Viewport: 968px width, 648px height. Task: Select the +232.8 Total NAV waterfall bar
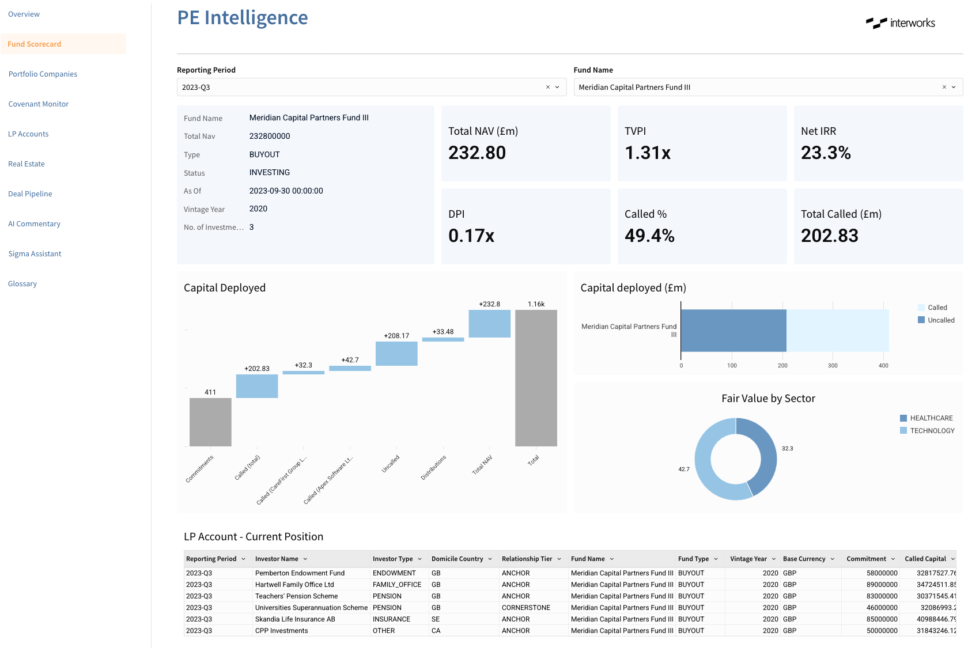pos(490,324)
